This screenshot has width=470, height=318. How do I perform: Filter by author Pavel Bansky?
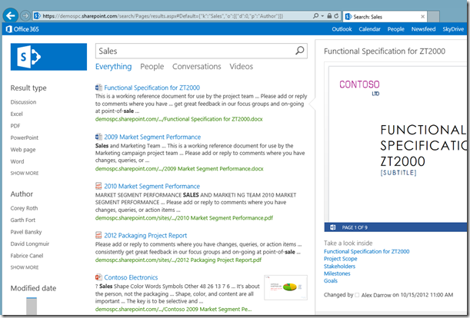[26, 232]
